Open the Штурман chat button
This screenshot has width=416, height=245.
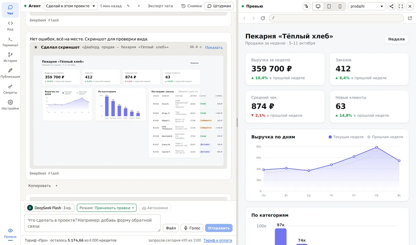pos(219,6)
